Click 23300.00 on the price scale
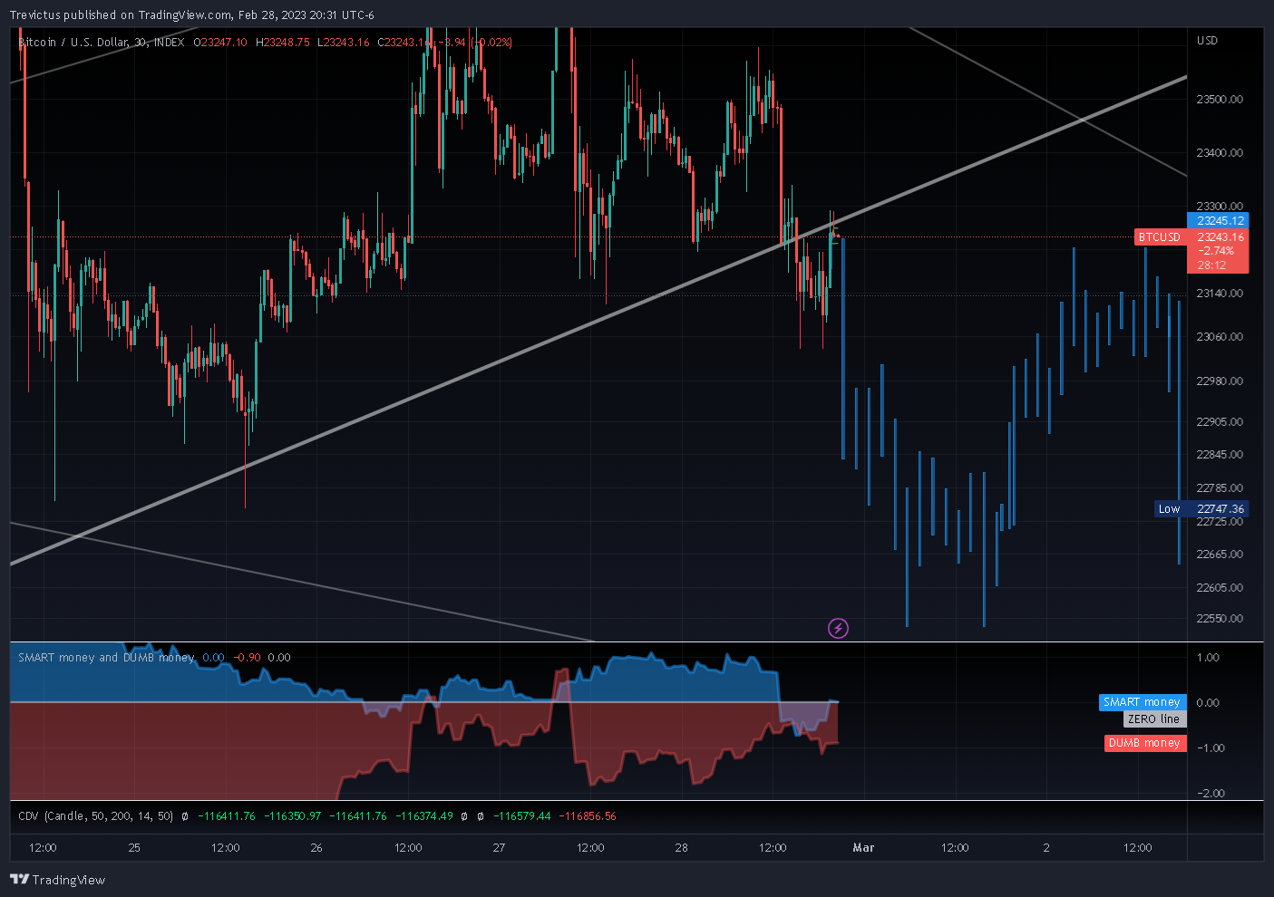This screenshot has width=1274, height=897. pyautogui.click(x=1220, y=207)
